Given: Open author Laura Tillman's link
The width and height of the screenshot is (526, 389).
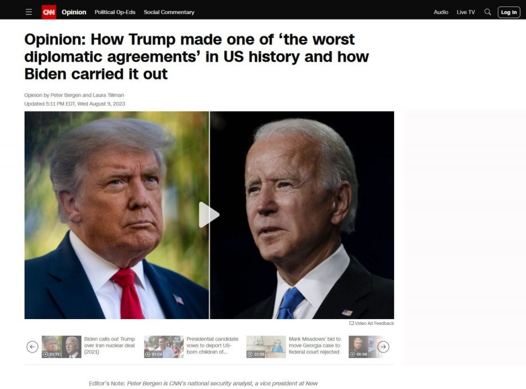Looking at the screenshot, I should (x=108, y=95).
